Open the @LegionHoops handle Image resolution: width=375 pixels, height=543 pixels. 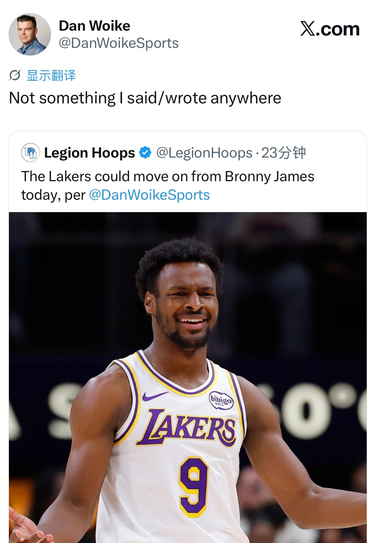(x=204, y=153)
